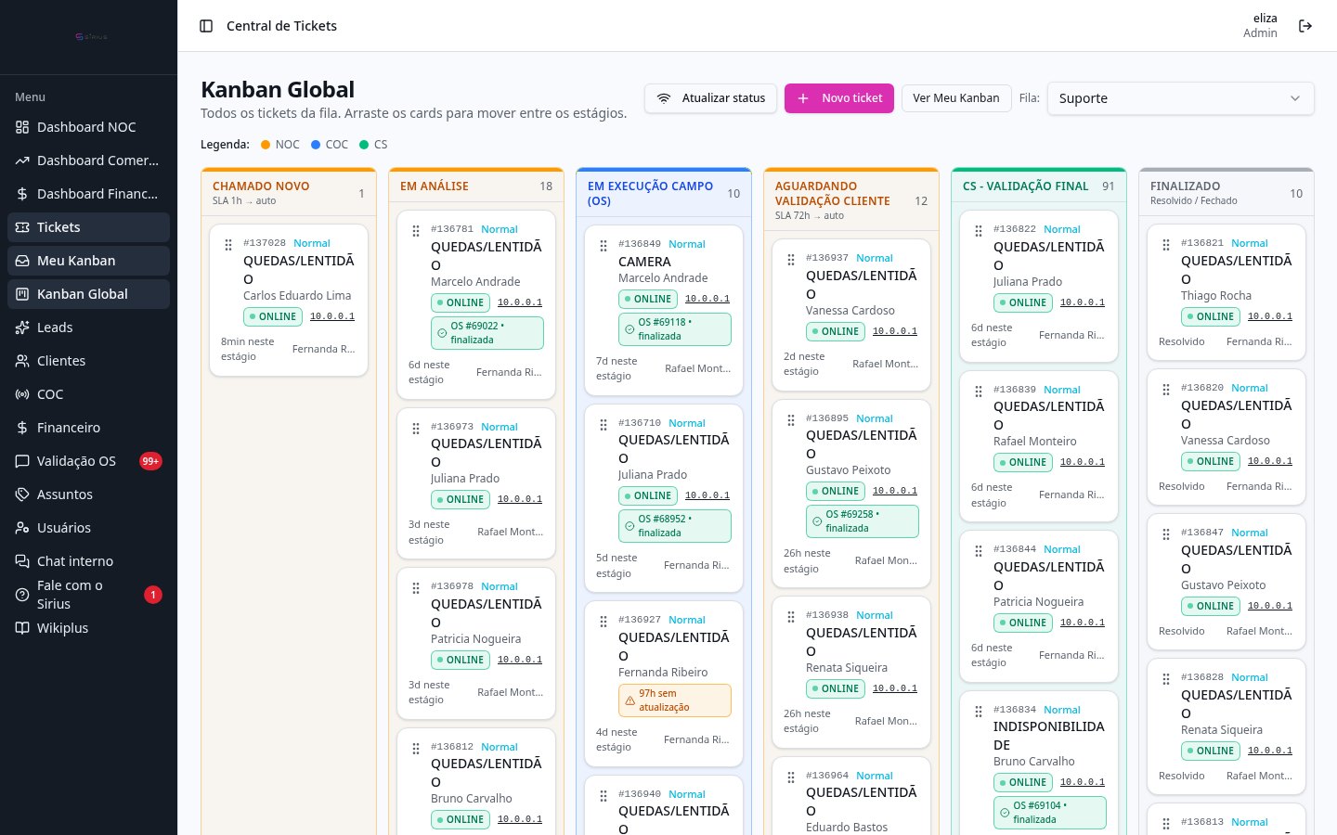Grab drag handle of ticket #136822
Screen dimensions: 1337x835
coord(979,231)
